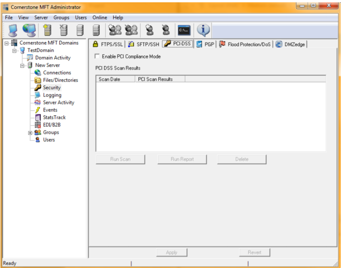The image size is (341, 268).
Task: Open the Online menu
Action: click(99, 18)
